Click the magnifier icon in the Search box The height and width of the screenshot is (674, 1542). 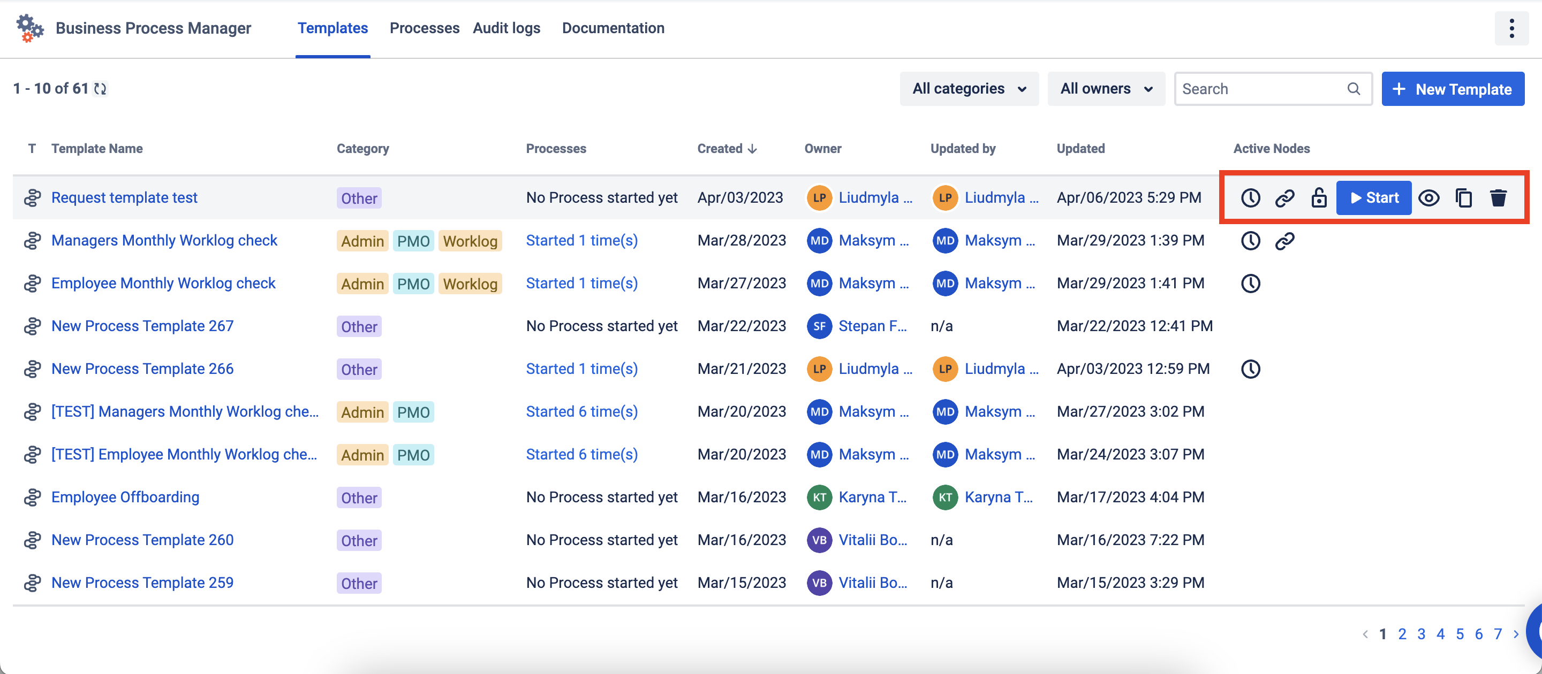(x=1354, y=88)
